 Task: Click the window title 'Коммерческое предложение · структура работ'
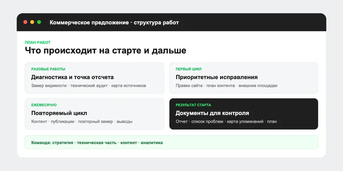[x=114, y=23]
